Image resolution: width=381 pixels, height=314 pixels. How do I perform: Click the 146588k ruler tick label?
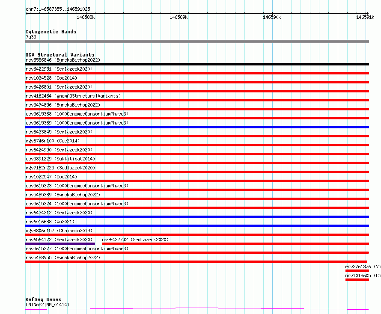point(86,17)
